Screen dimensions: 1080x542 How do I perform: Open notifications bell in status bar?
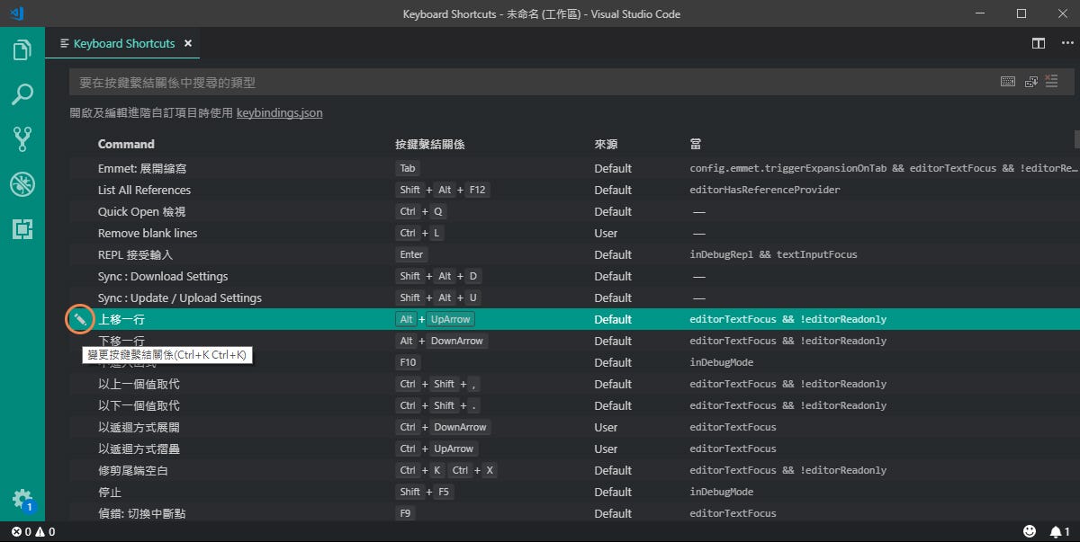pyautogui.click(x=1059, y=531)
